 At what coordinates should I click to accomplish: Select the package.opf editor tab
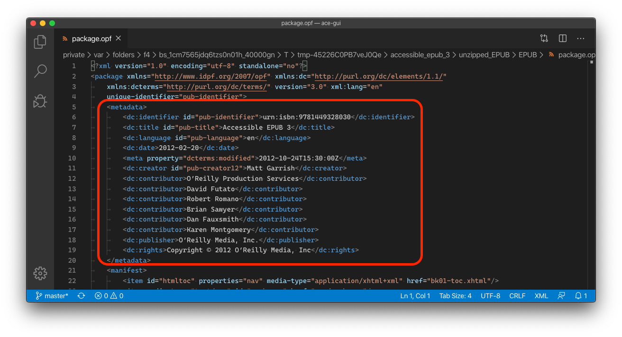(x=92, y=38)
